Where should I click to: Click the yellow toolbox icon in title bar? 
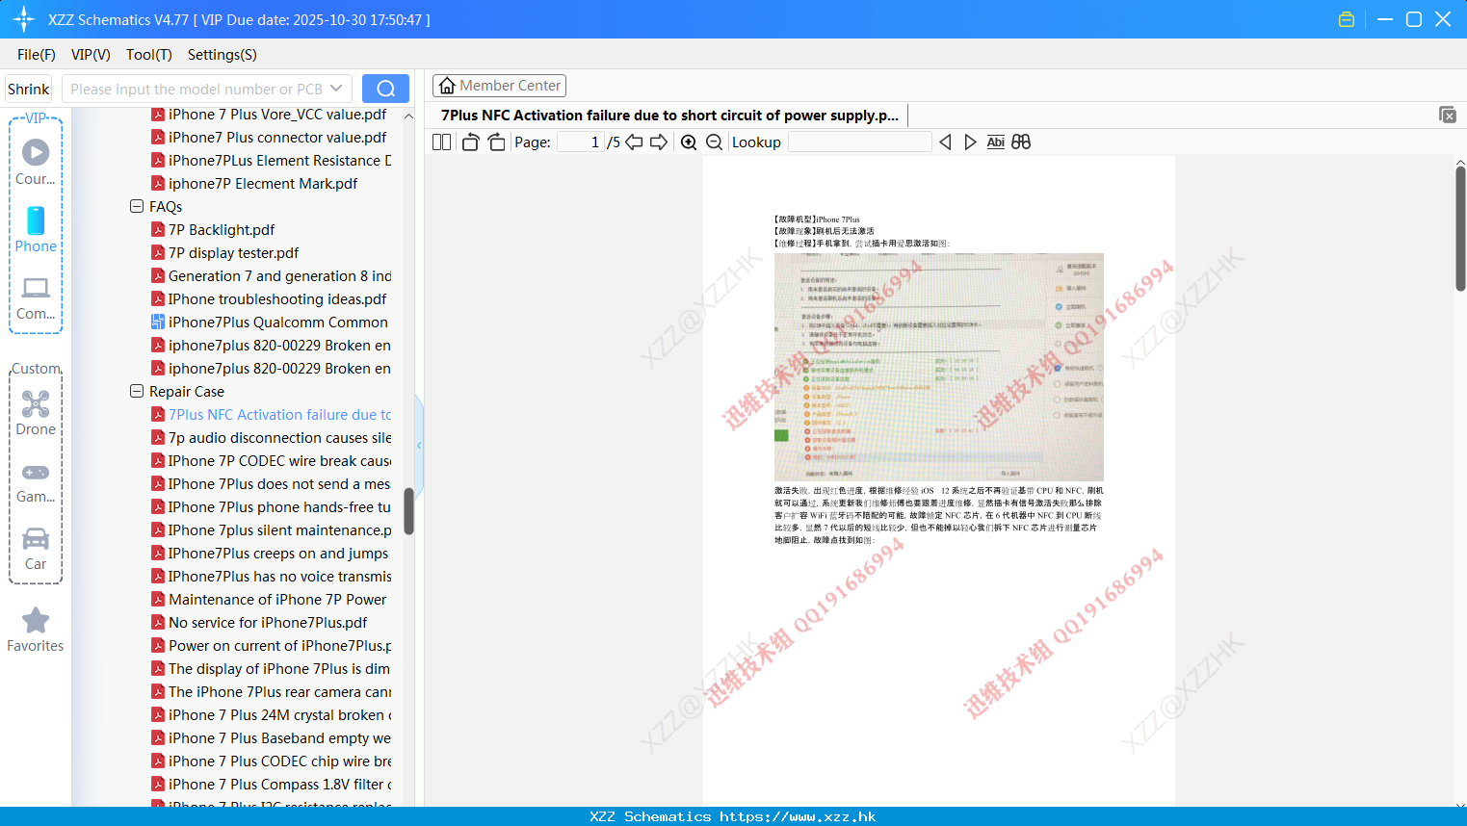[1347, 19]
